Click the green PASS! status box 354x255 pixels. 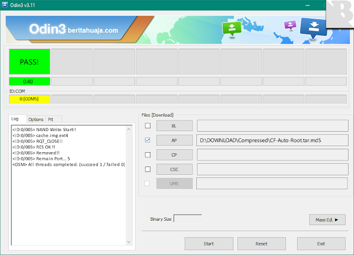point(29,61)
